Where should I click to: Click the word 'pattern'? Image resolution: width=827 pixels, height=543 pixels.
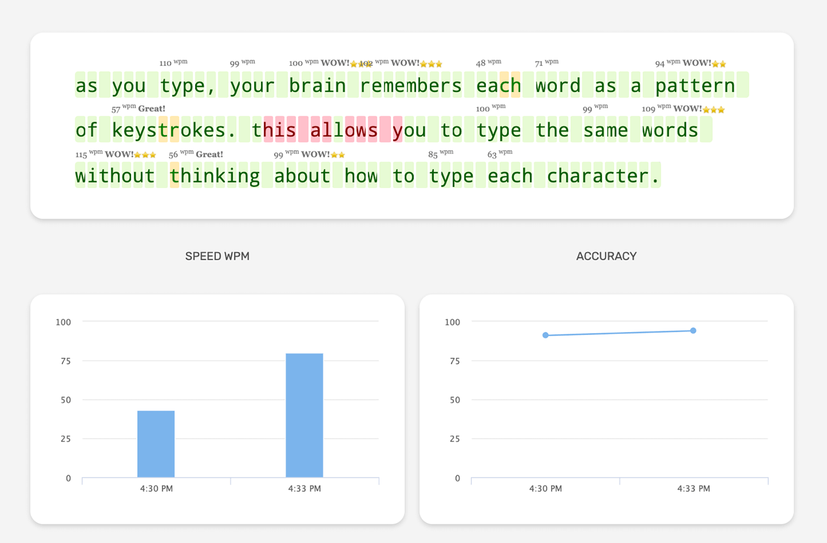695,85
